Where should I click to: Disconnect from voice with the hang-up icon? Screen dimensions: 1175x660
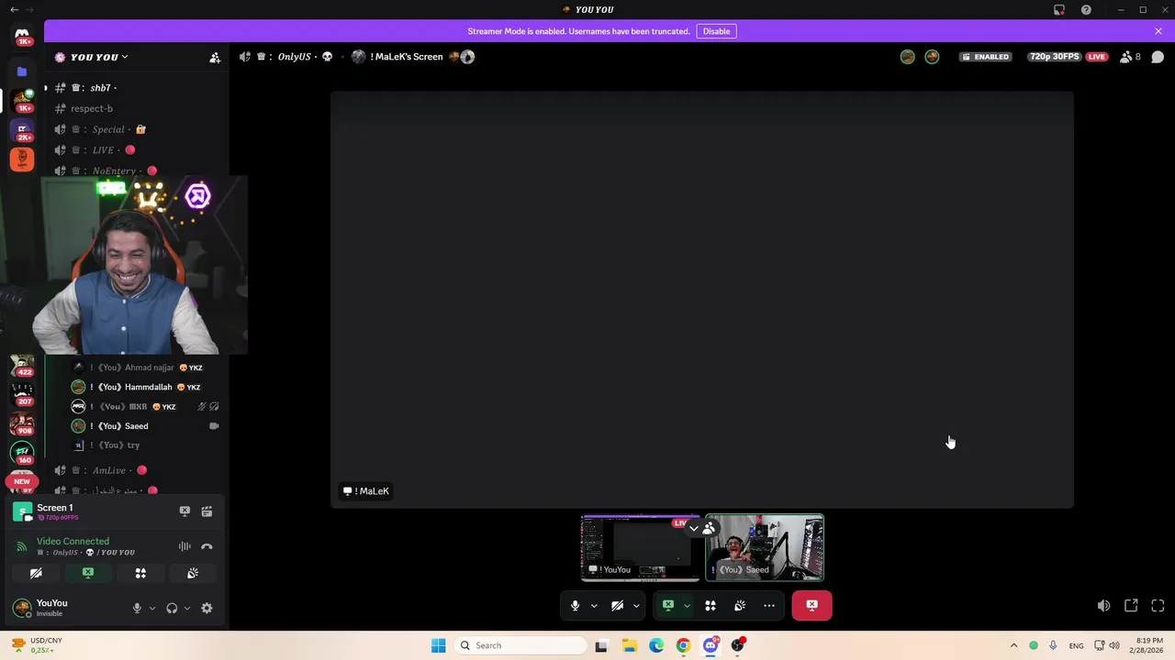click(x=207, y=546)
